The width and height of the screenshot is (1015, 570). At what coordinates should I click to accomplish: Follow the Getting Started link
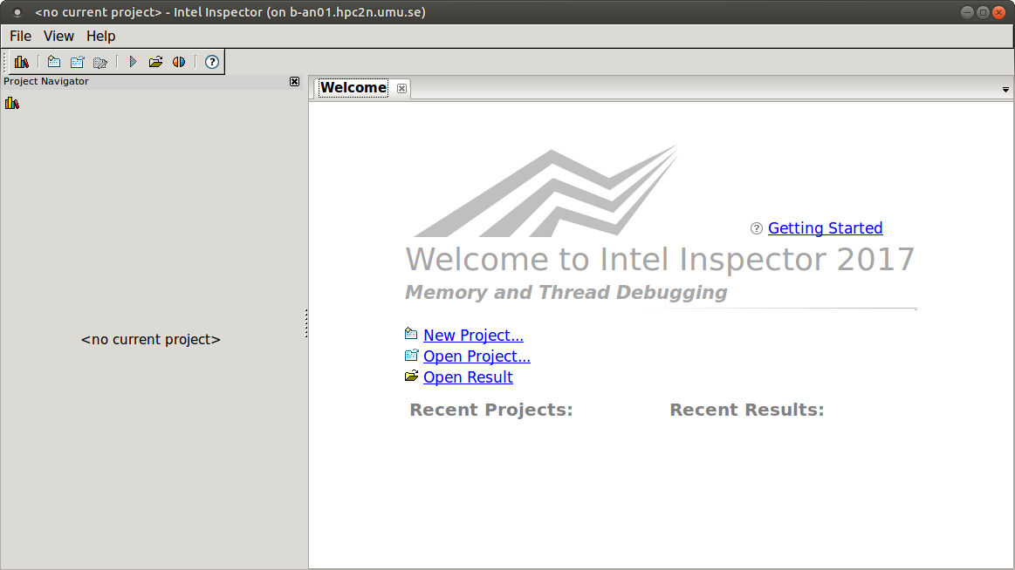tap(826, 228)
